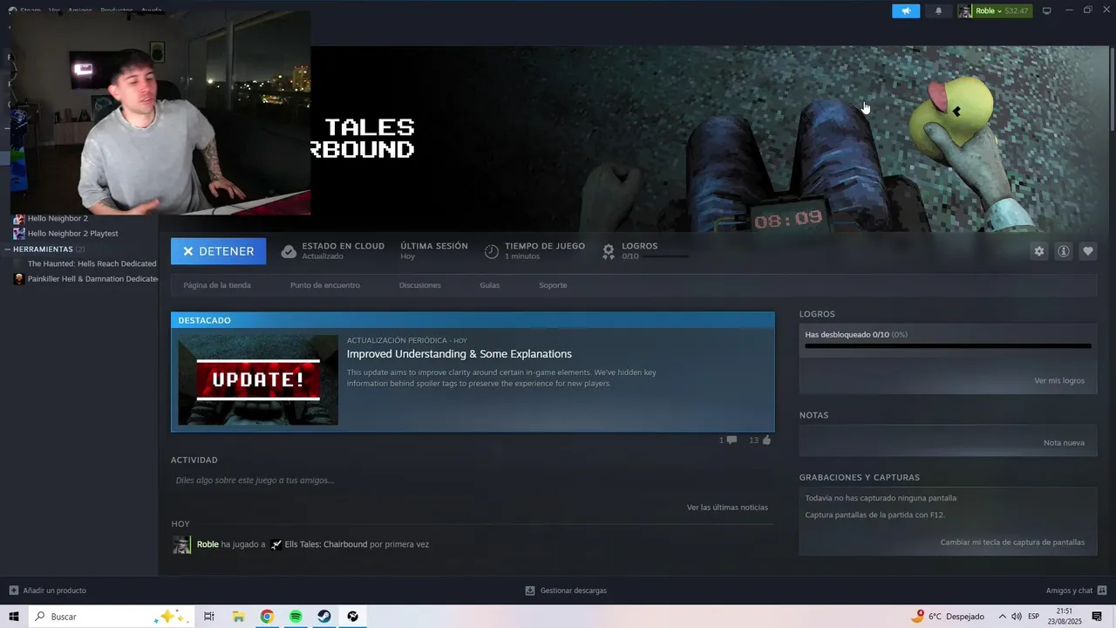Viewport: 1116px width, 628px height.
Task: Open the weather widget showing 6°C Despejado
Action: [x=947, y=617]
